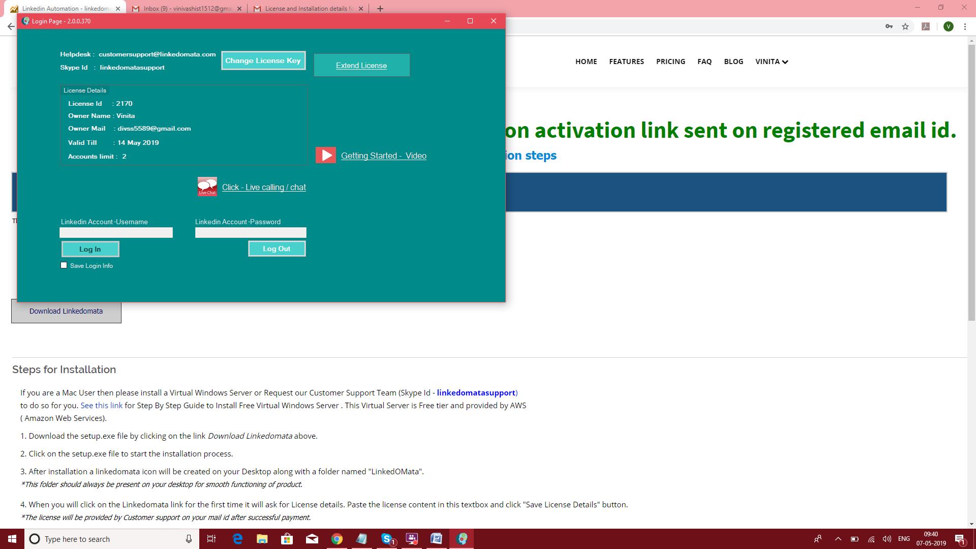Screen dimensions: 976x549
Task: Open the Mail app from taskbar
Action: (312, 539)
